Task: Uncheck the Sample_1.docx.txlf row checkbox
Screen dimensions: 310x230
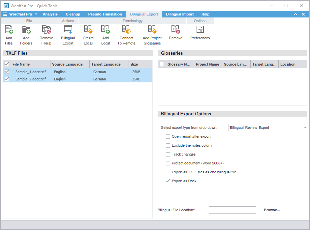Action: pyautogui.click(x=7, y=72)
